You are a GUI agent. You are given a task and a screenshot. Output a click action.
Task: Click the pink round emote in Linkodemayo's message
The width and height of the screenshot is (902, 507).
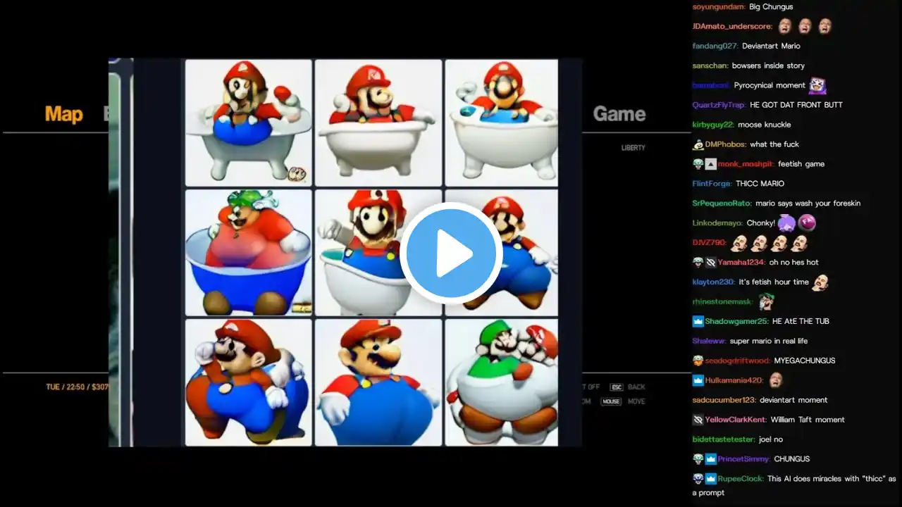806,223
